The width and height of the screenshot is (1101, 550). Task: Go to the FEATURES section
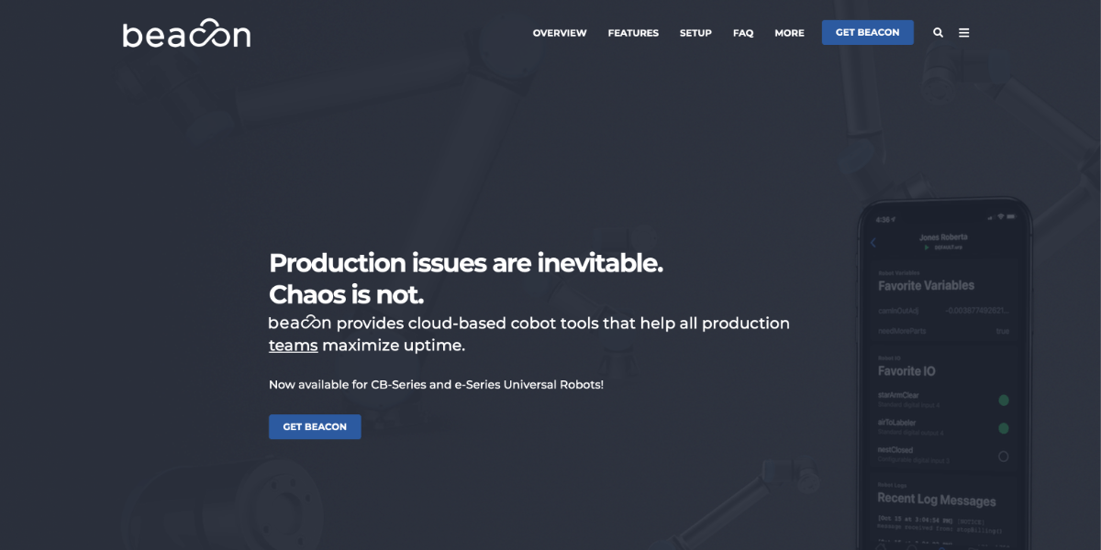click(633, 33)
